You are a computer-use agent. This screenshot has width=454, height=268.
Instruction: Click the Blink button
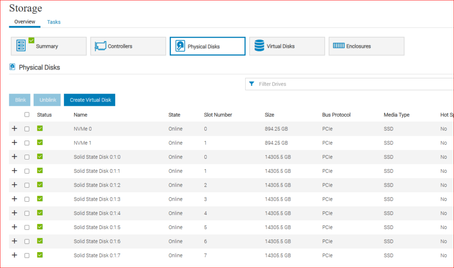(20, 100)
